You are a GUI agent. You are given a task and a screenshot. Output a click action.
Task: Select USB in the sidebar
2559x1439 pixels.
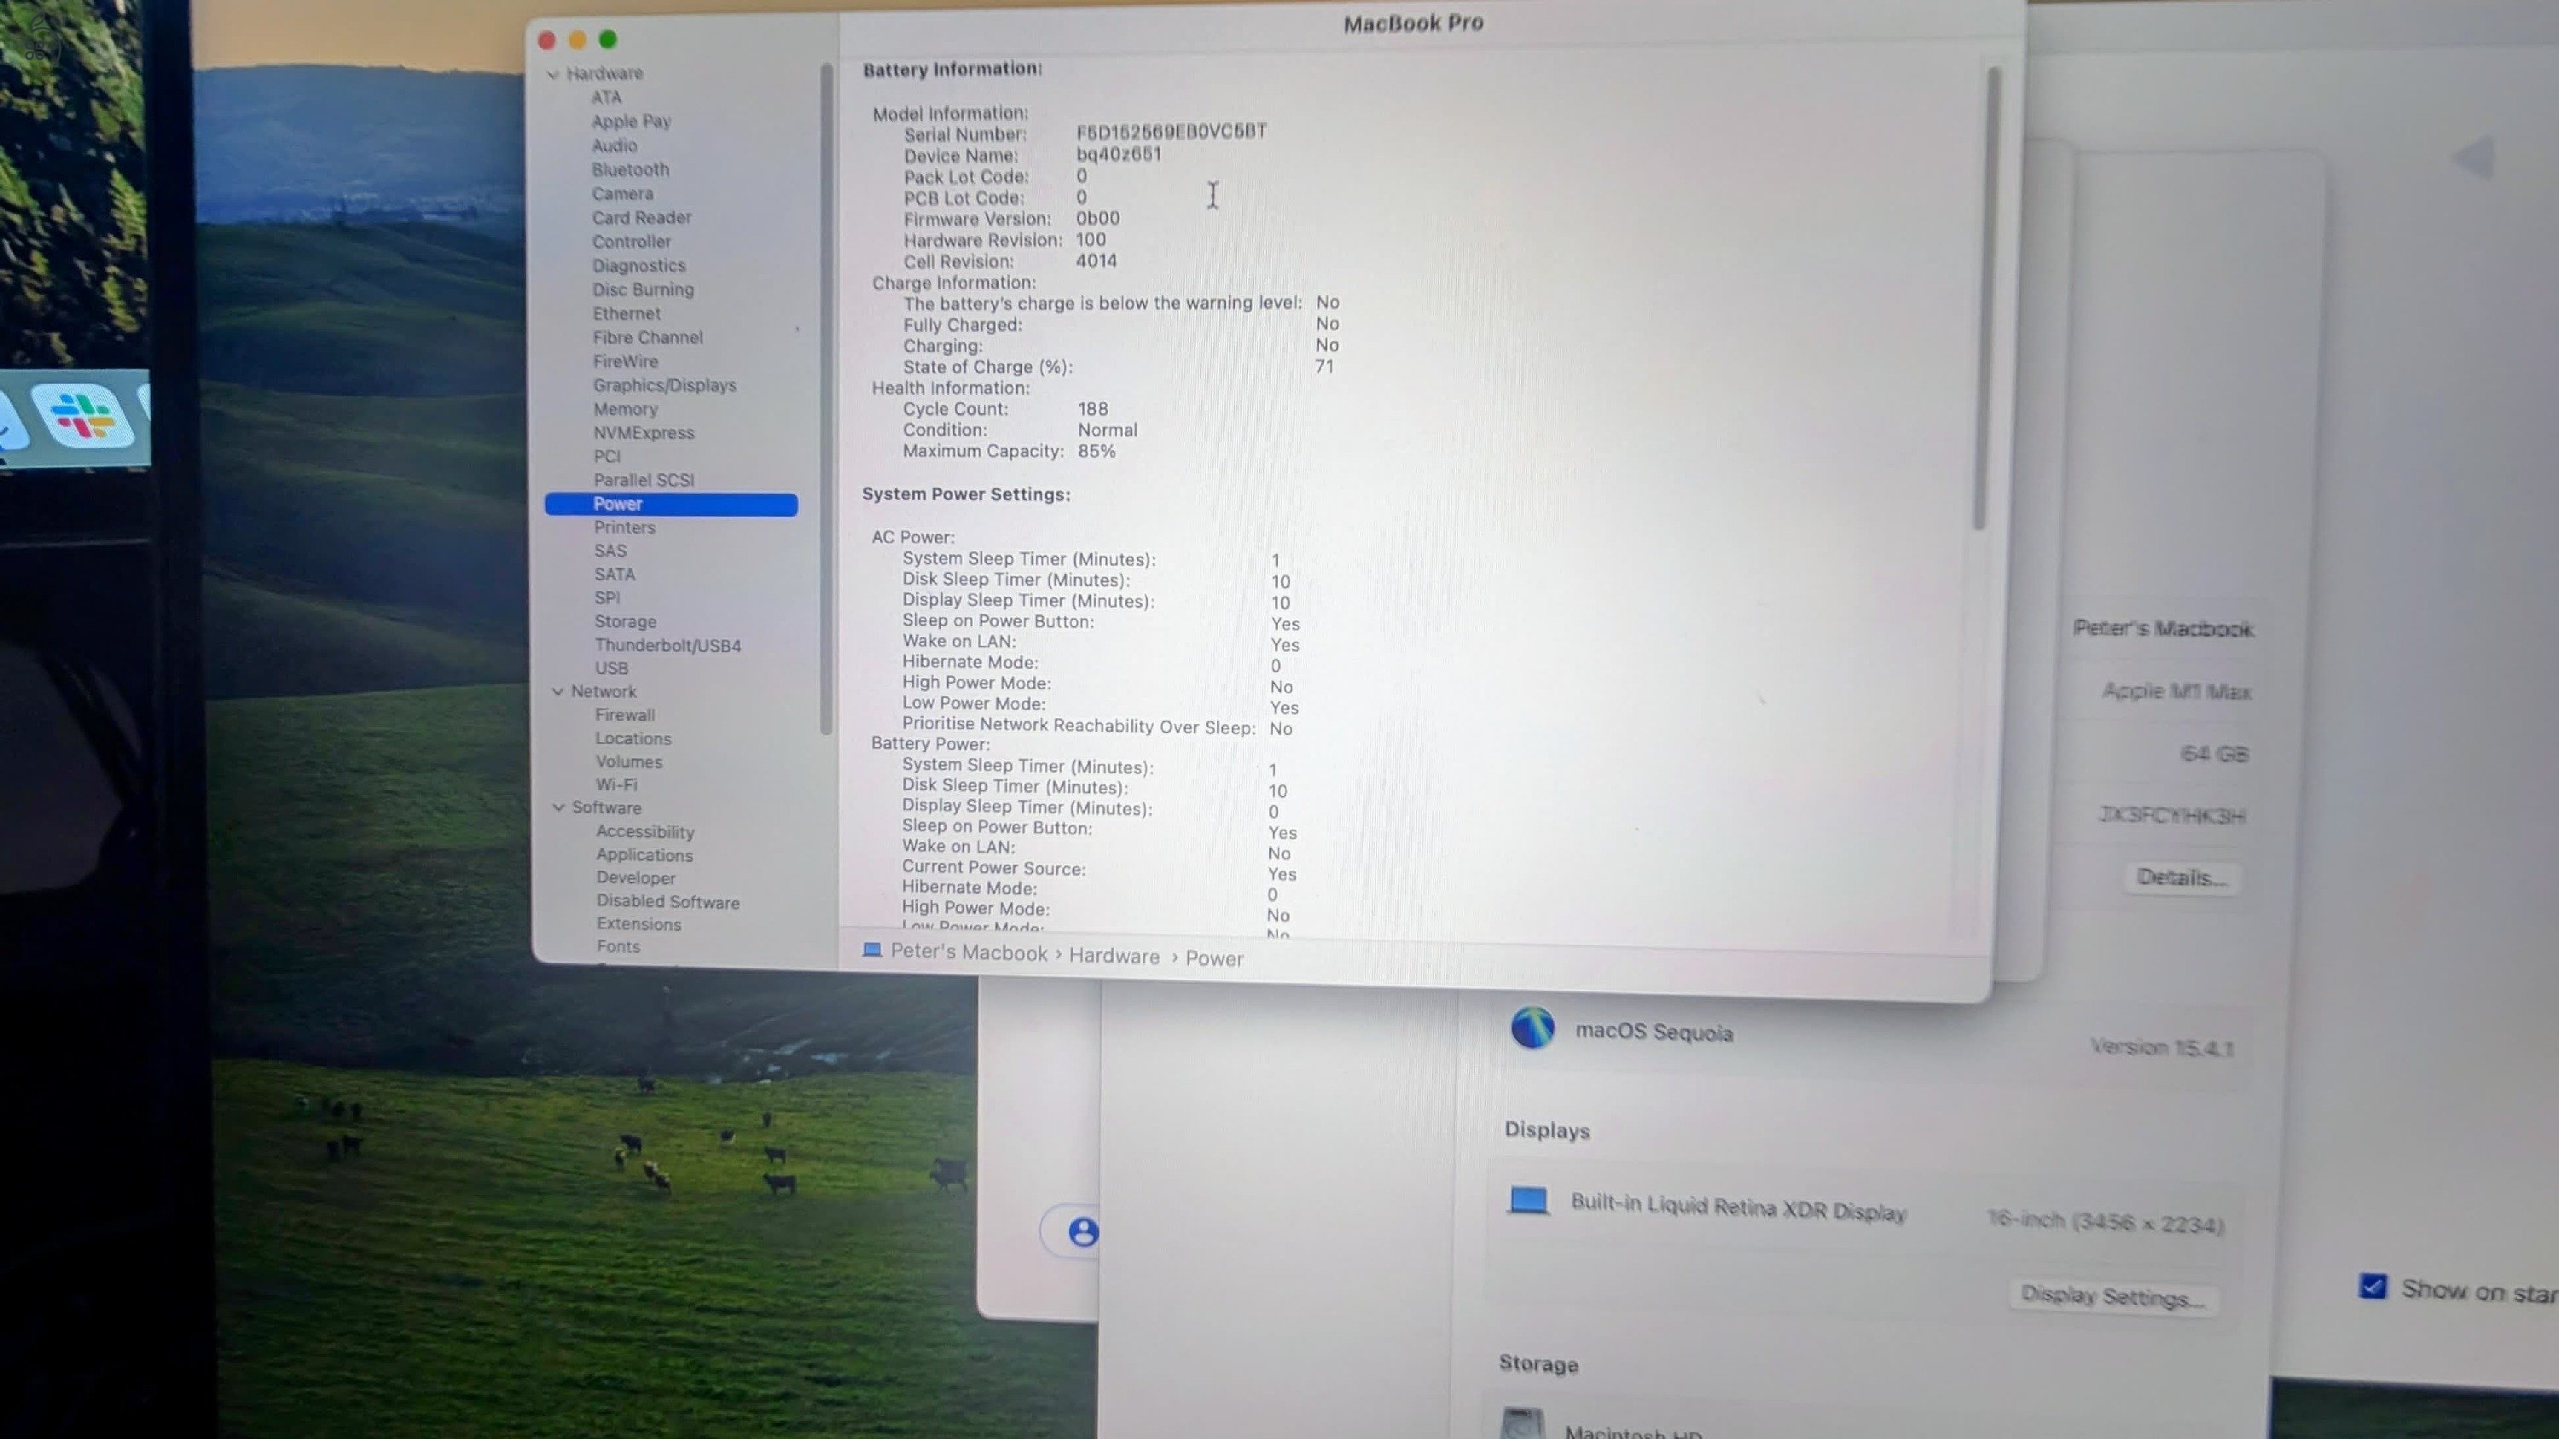click(611, 669)
